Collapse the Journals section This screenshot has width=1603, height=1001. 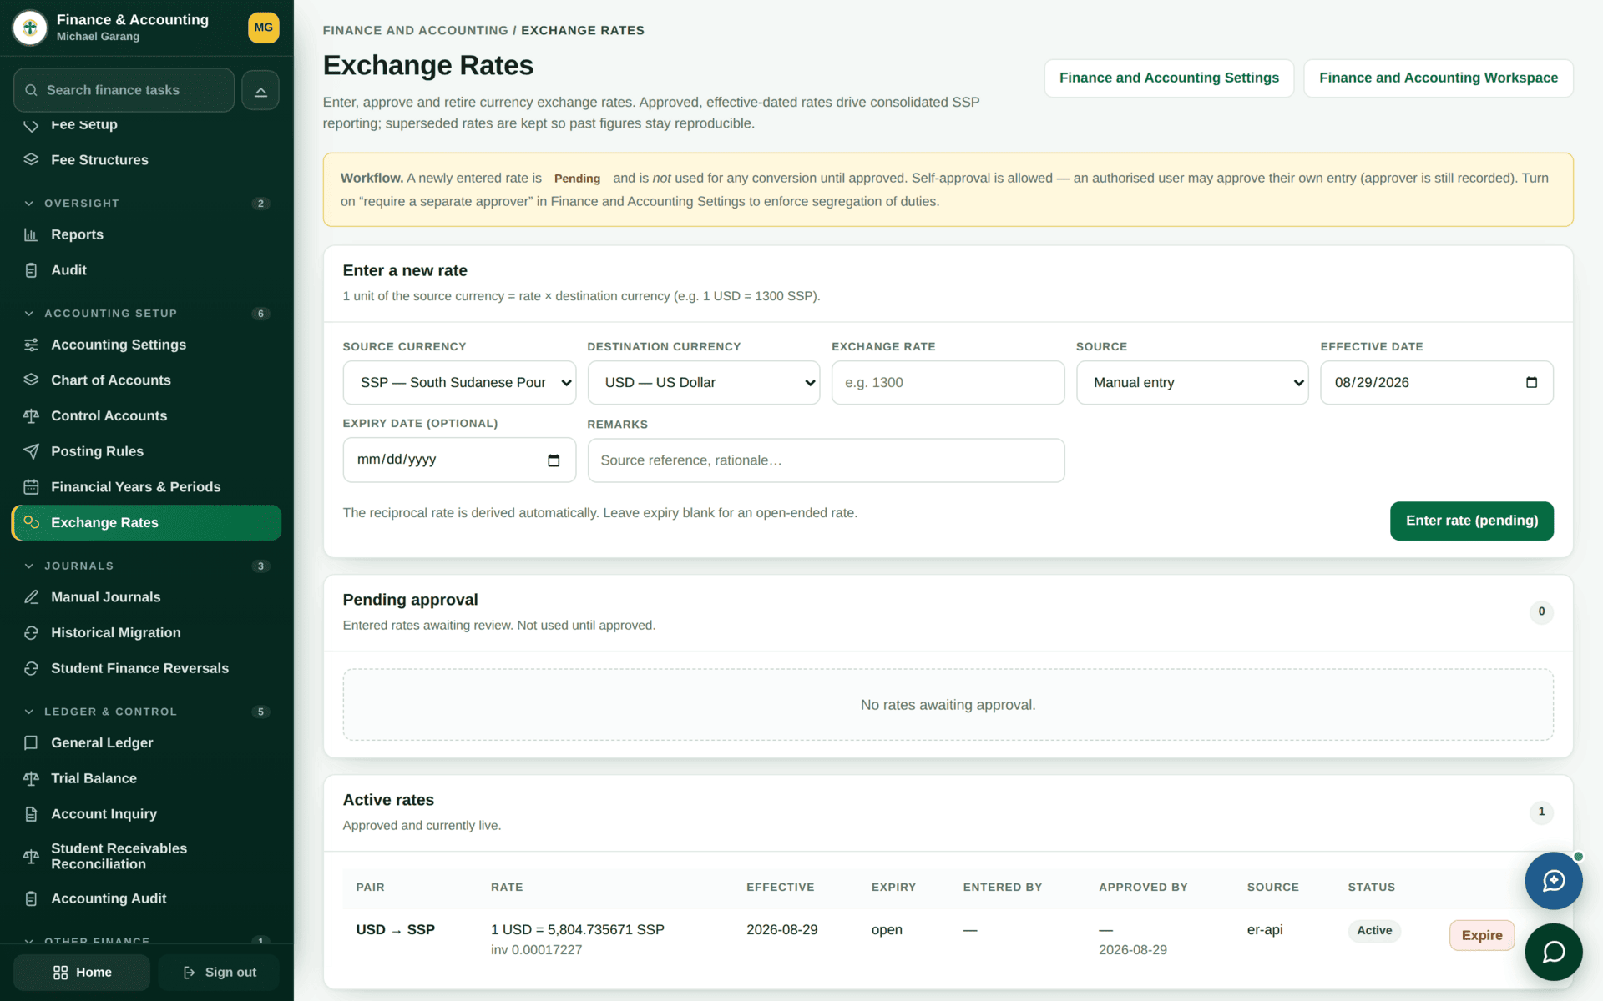pos(147,566)
